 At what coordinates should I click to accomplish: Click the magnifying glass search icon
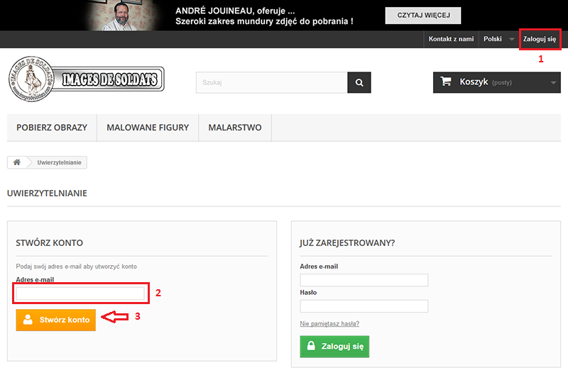[359, 82]
